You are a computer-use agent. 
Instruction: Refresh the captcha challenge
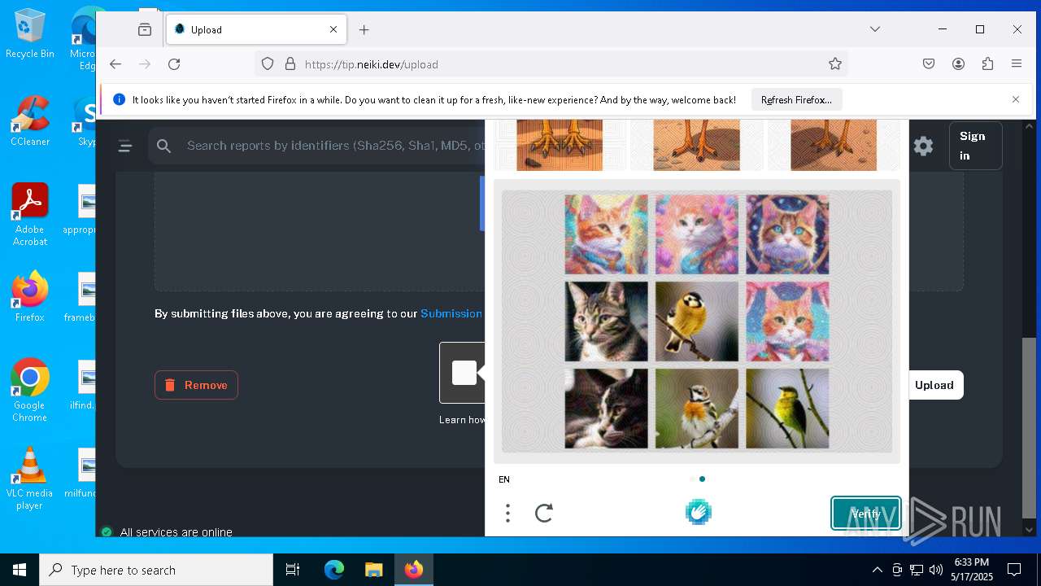[544, 513]
